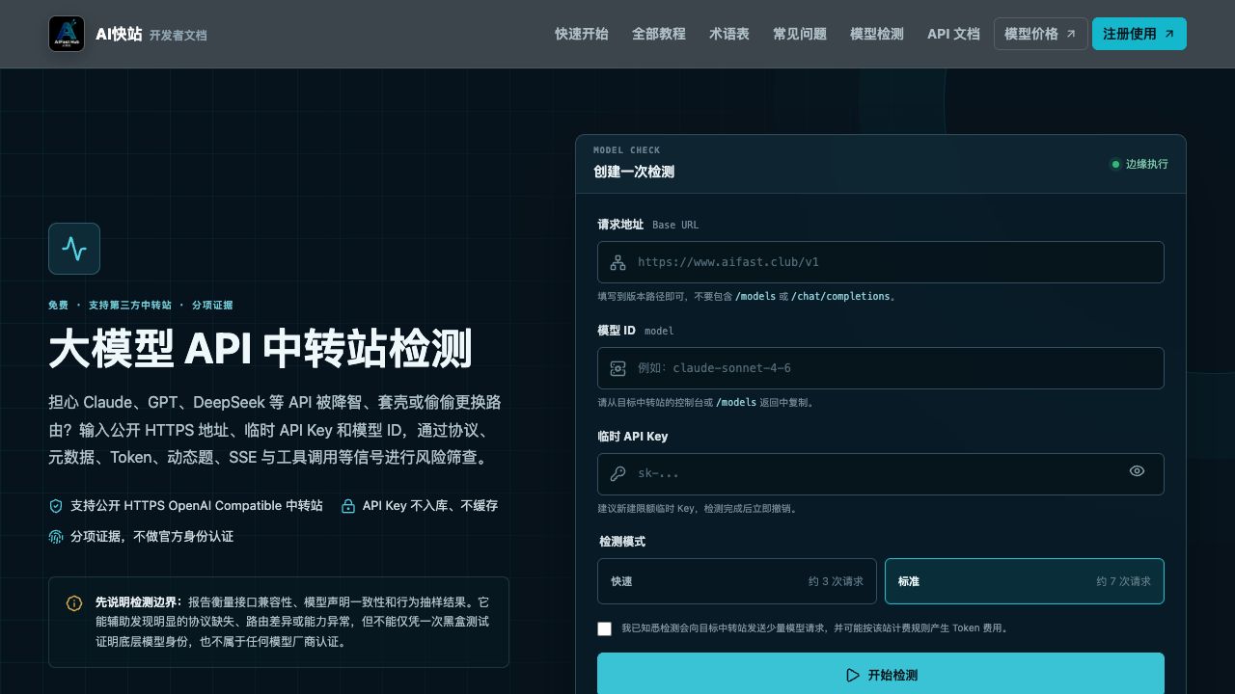Click the 约 3 次请求 text

837,581
